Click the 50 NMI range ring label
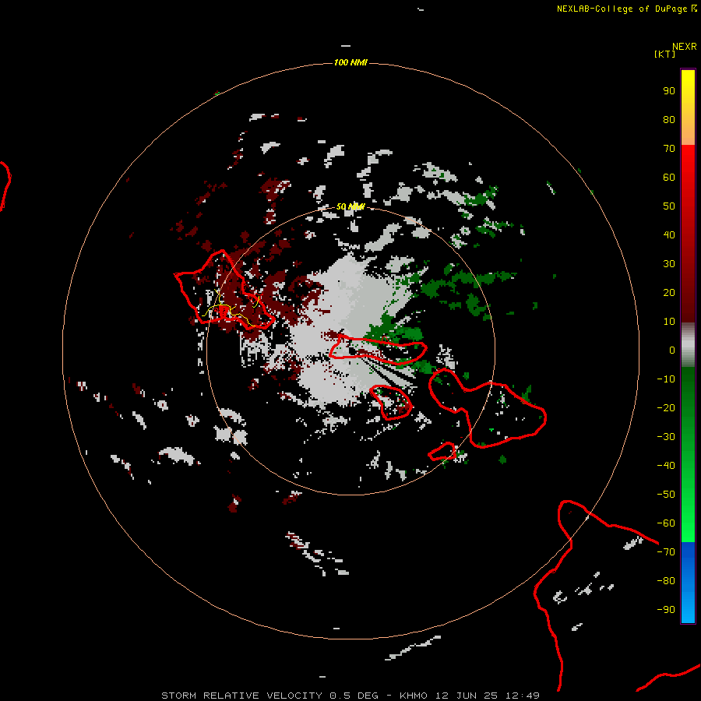 click(350, 206)
